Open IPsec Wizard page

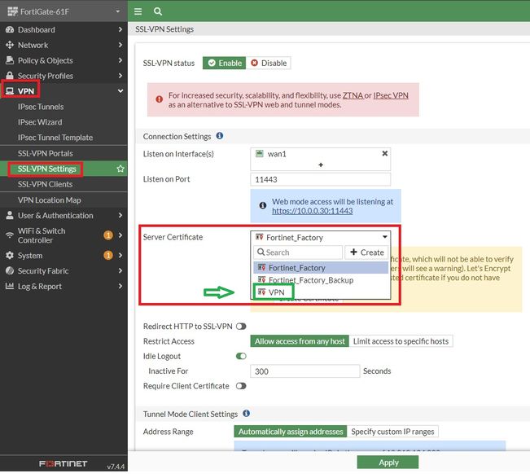tap(40, 122)
